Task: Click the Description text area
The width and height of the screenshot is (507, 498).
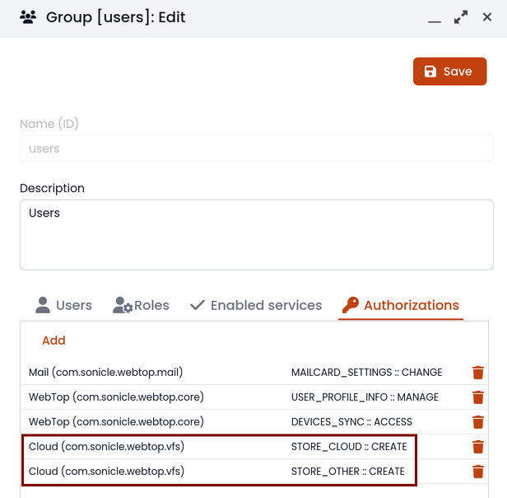Action: [x=257, y=235]
